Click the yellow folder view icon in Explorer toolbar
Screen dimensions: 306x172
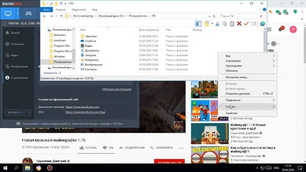tap(207, 24)
